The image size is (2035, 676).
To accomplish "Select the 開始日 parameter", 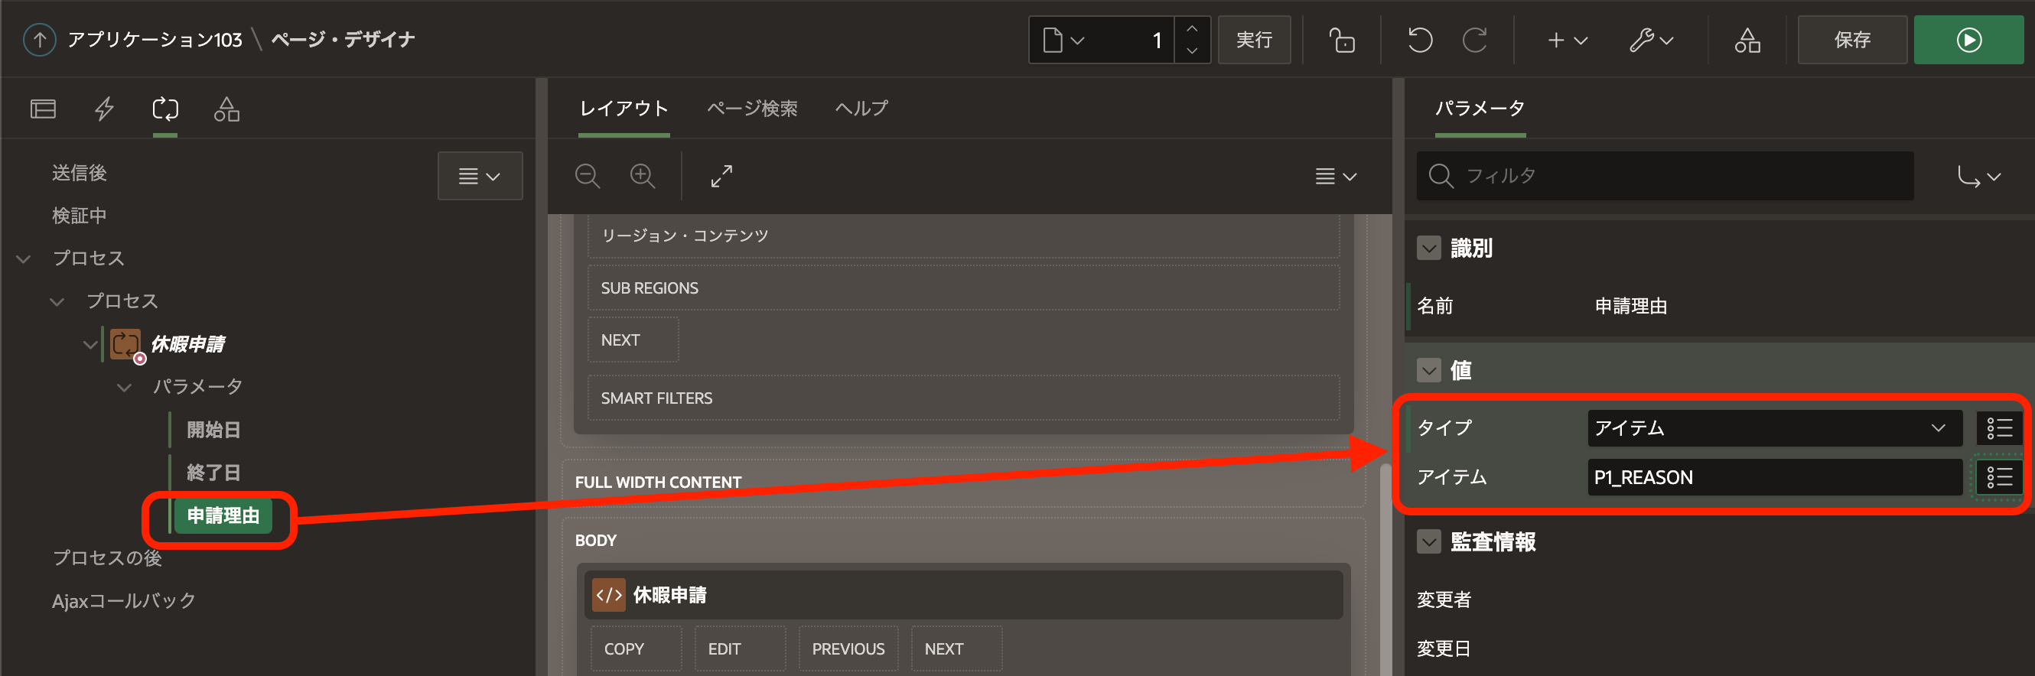I will pyautogui.click(x=213, y=430).
